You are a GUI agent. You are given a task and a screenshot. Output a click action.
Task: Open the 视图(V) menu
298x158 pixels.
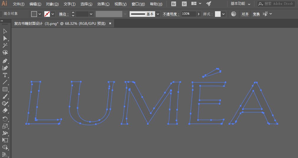[120, 4]
